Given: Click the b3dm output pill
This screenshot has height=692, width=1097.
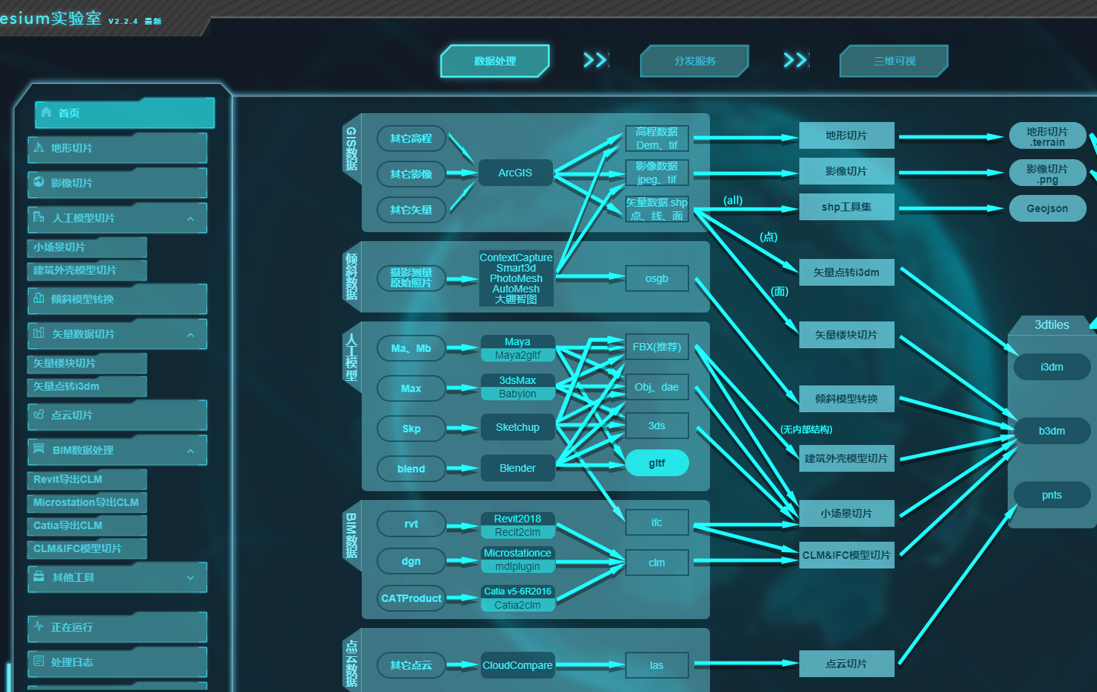Looking at the screenshot, I should tap(1052, 431).
